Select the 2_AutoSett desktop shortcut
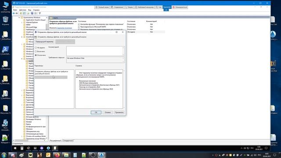The width and height of the screenshot is (281, 158). pyautogui.click(x=5, y=50)
